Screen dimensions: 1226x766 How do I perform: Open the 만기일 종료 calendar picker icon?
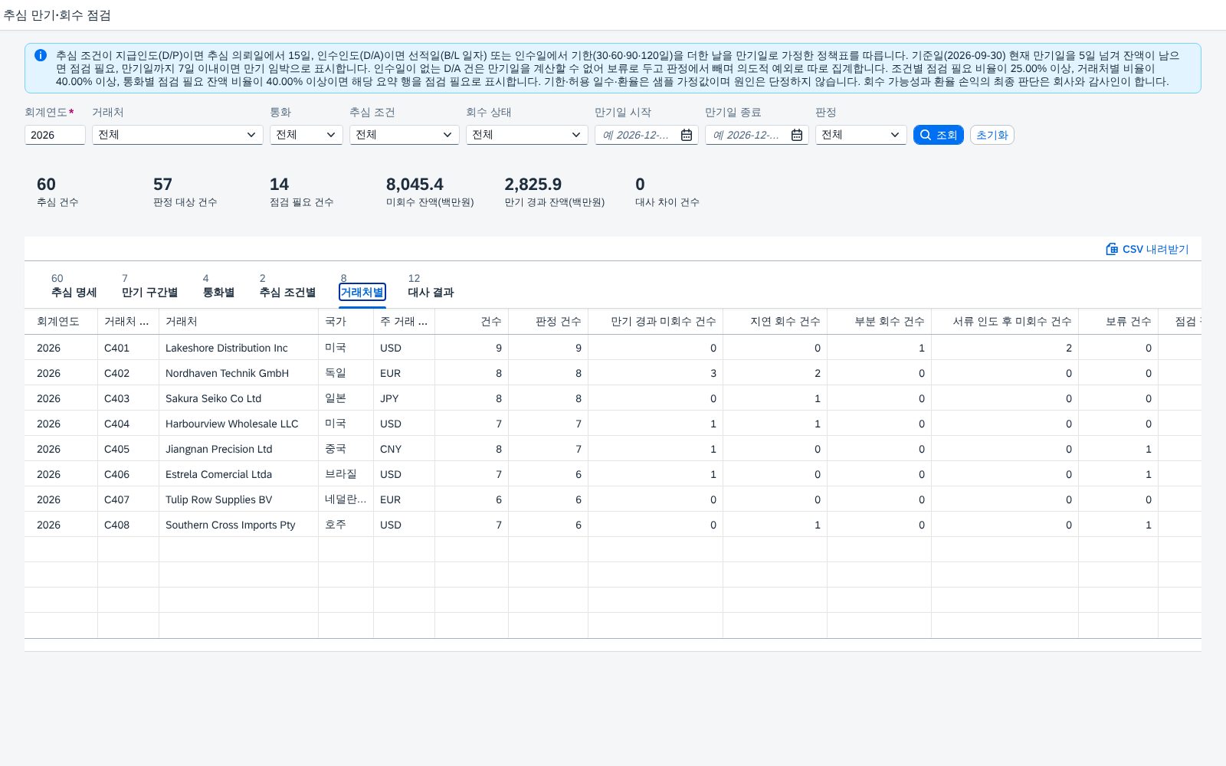pos(797,135)
